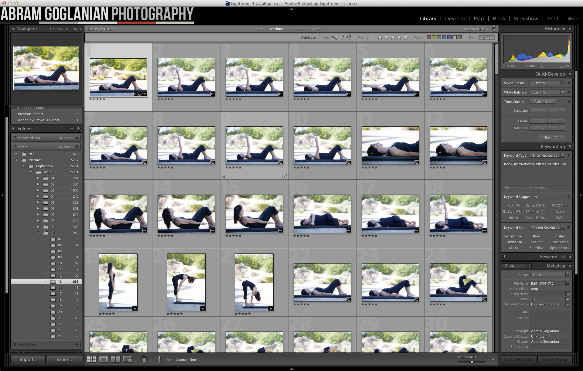Toggle the flagged photos filter

point(335,37)
